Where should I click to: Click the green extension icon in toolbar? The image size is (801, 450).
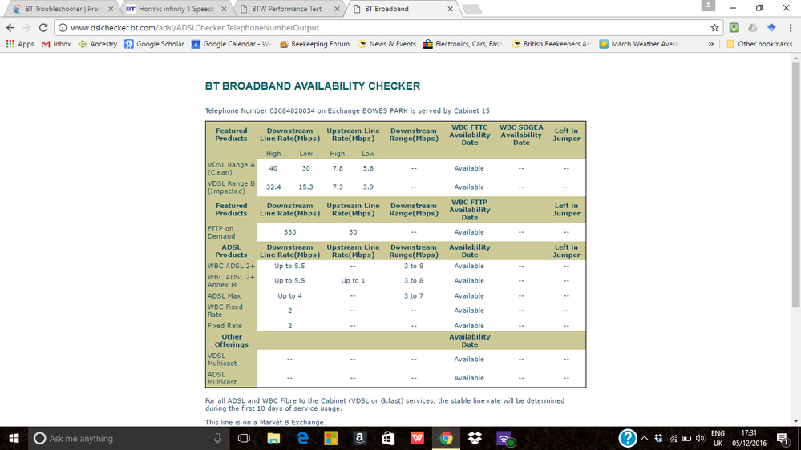734,28
